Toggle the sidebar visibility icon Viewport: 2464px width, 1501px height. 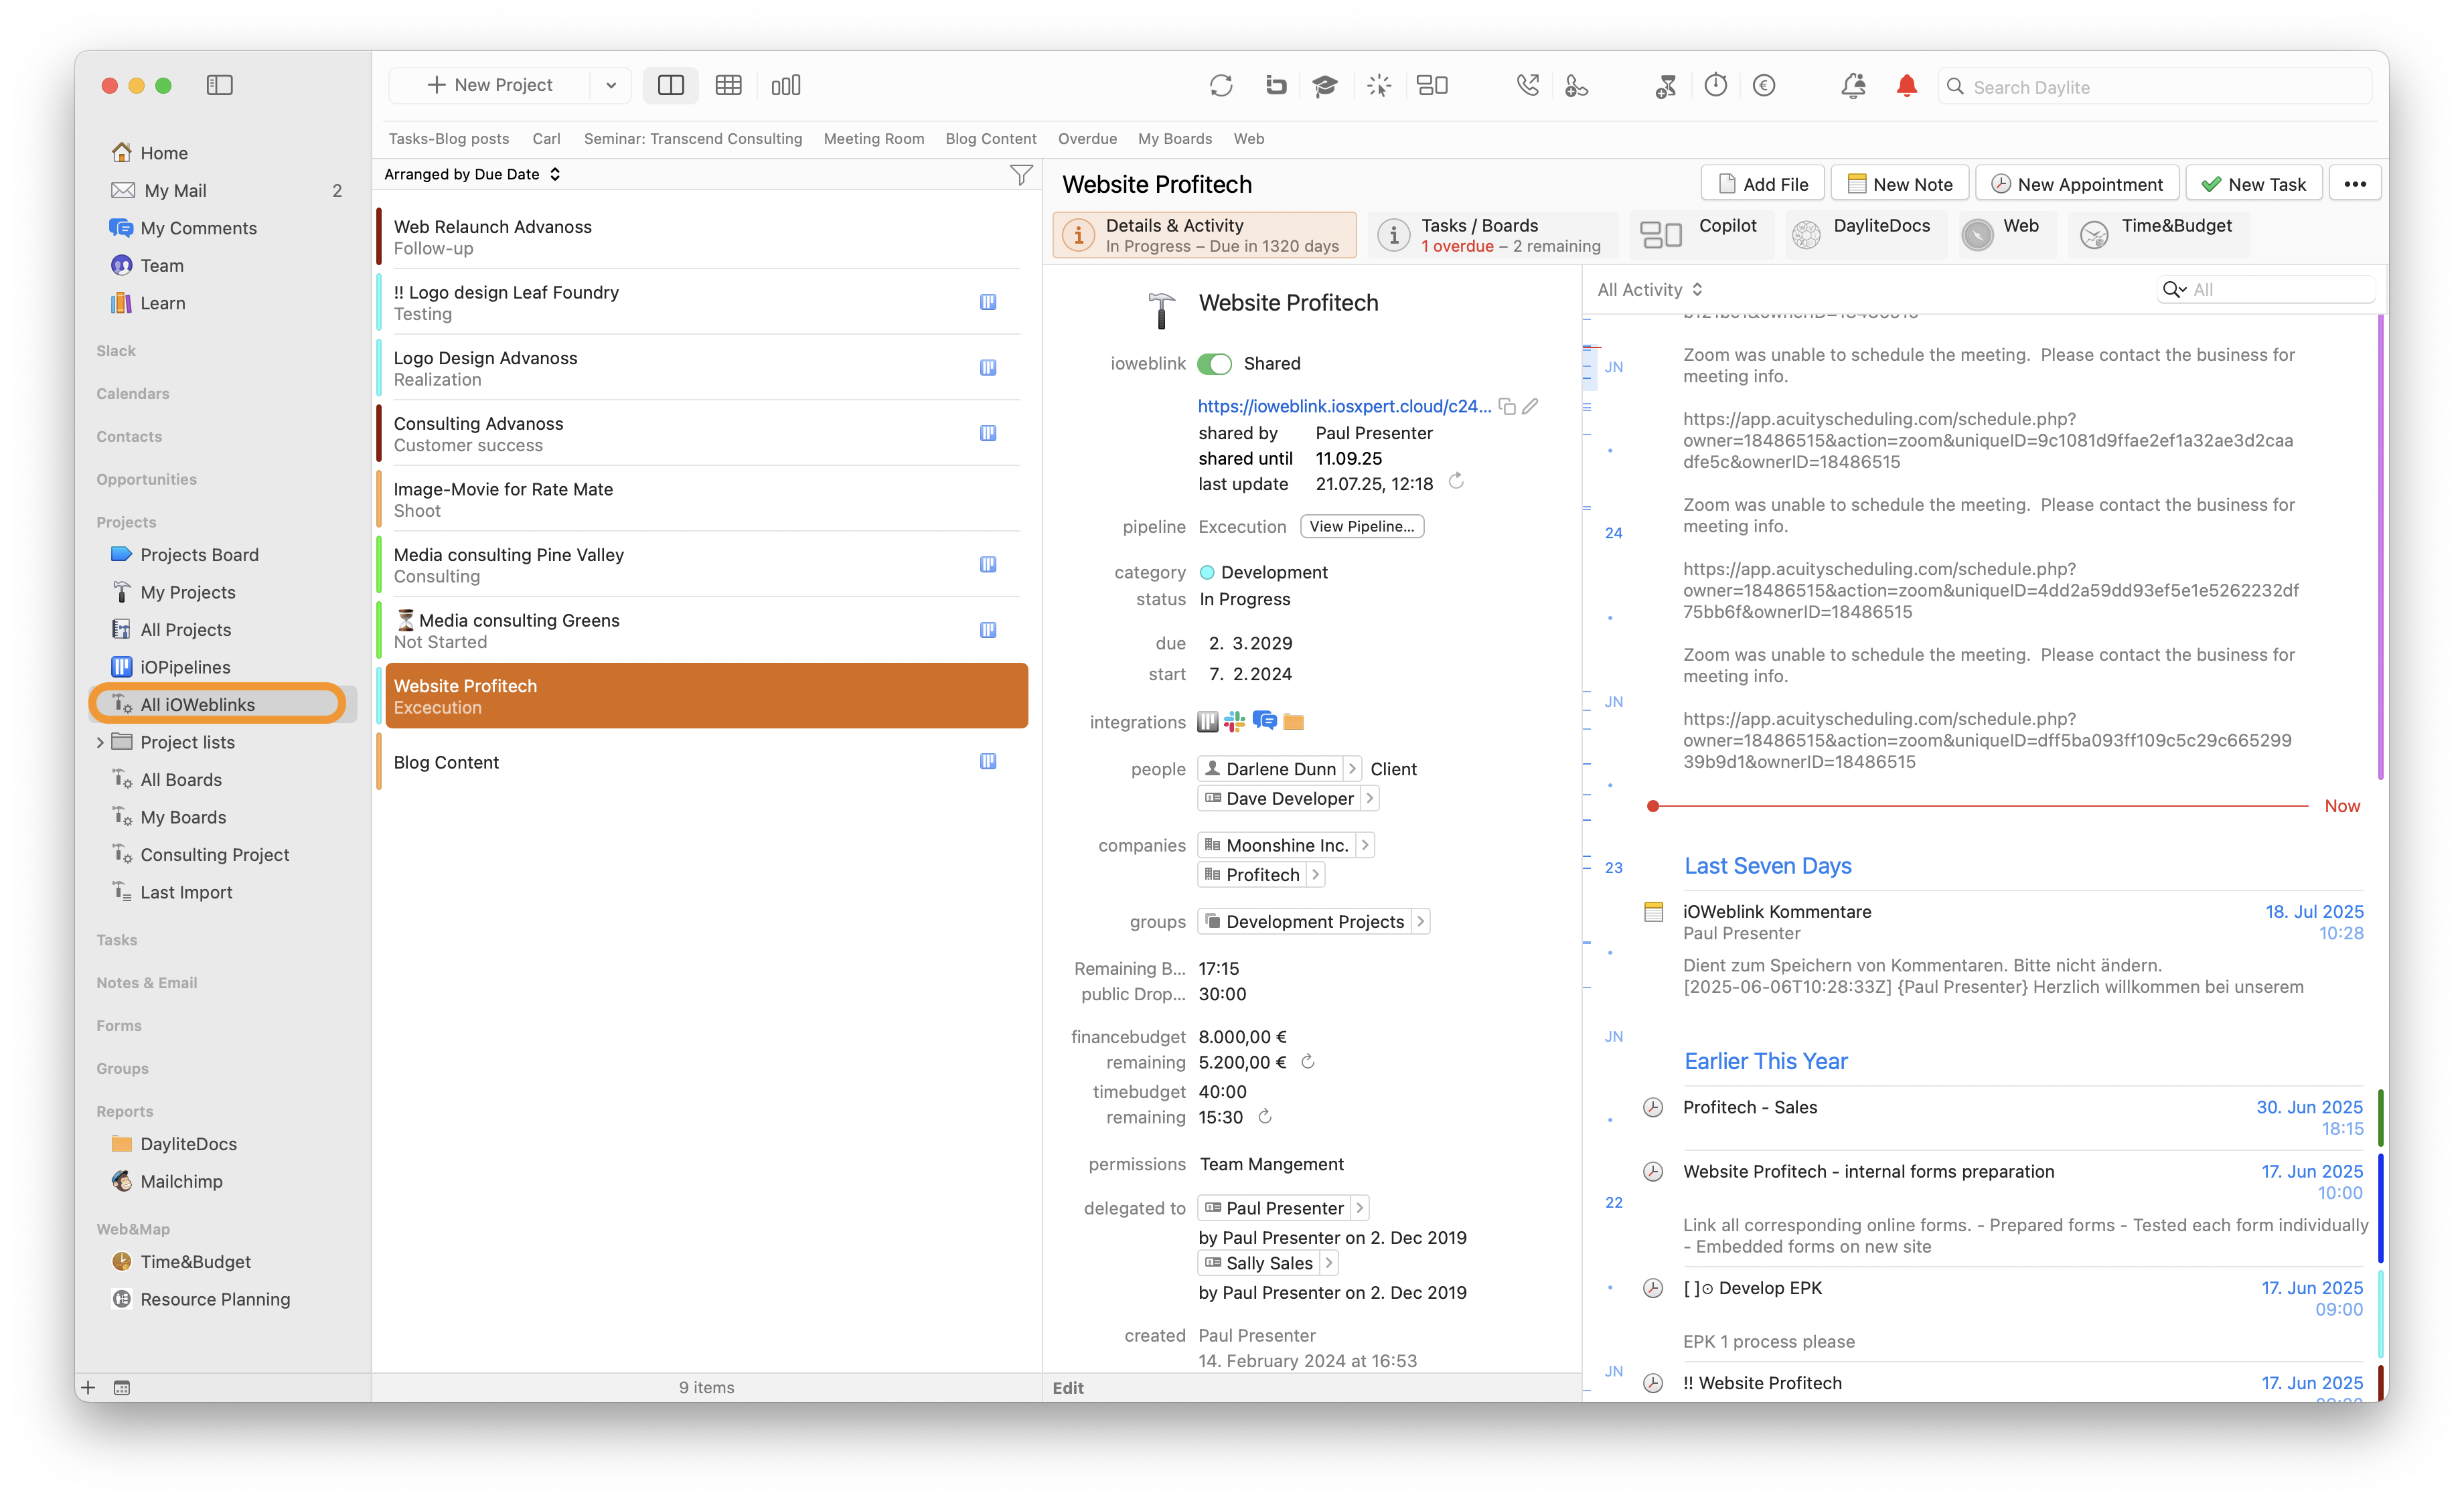click(x=219, y=85)
